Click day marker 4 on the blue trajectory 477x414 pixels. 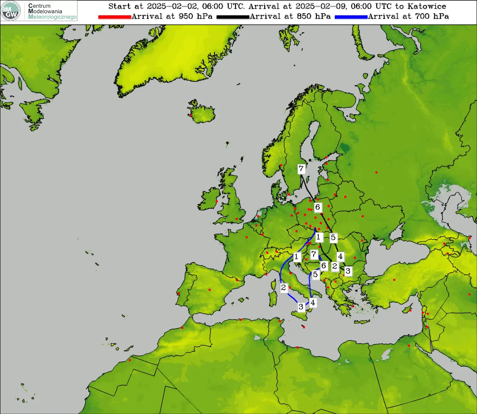312,303
